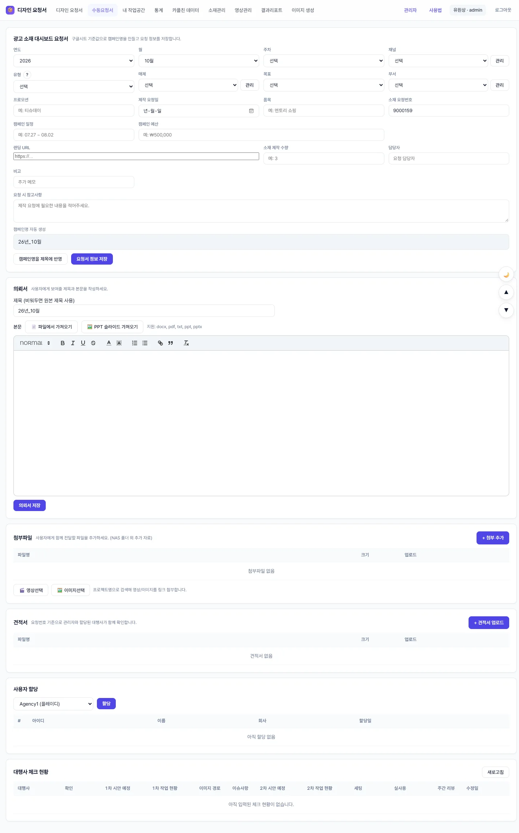Click the 요청서 정보 저장 button

coord(92,259)
